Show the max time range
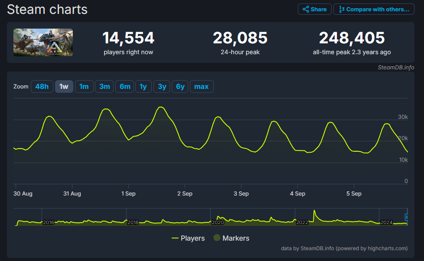Viewport: 424px width, 261px height. click(x=202, y=87)
